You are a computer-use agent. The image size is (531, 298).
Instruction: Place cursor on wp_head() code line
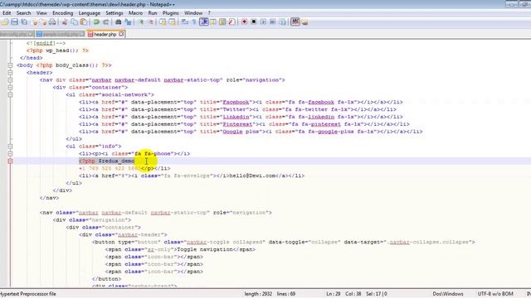click(57, 50)
